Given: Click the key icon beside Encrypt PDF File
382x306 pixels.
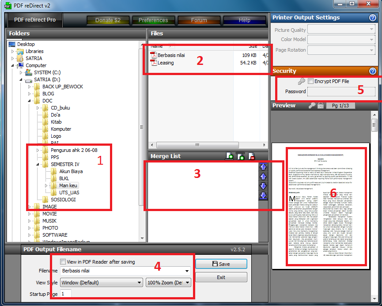Looking at the screenshot, I should pos(301,81).
